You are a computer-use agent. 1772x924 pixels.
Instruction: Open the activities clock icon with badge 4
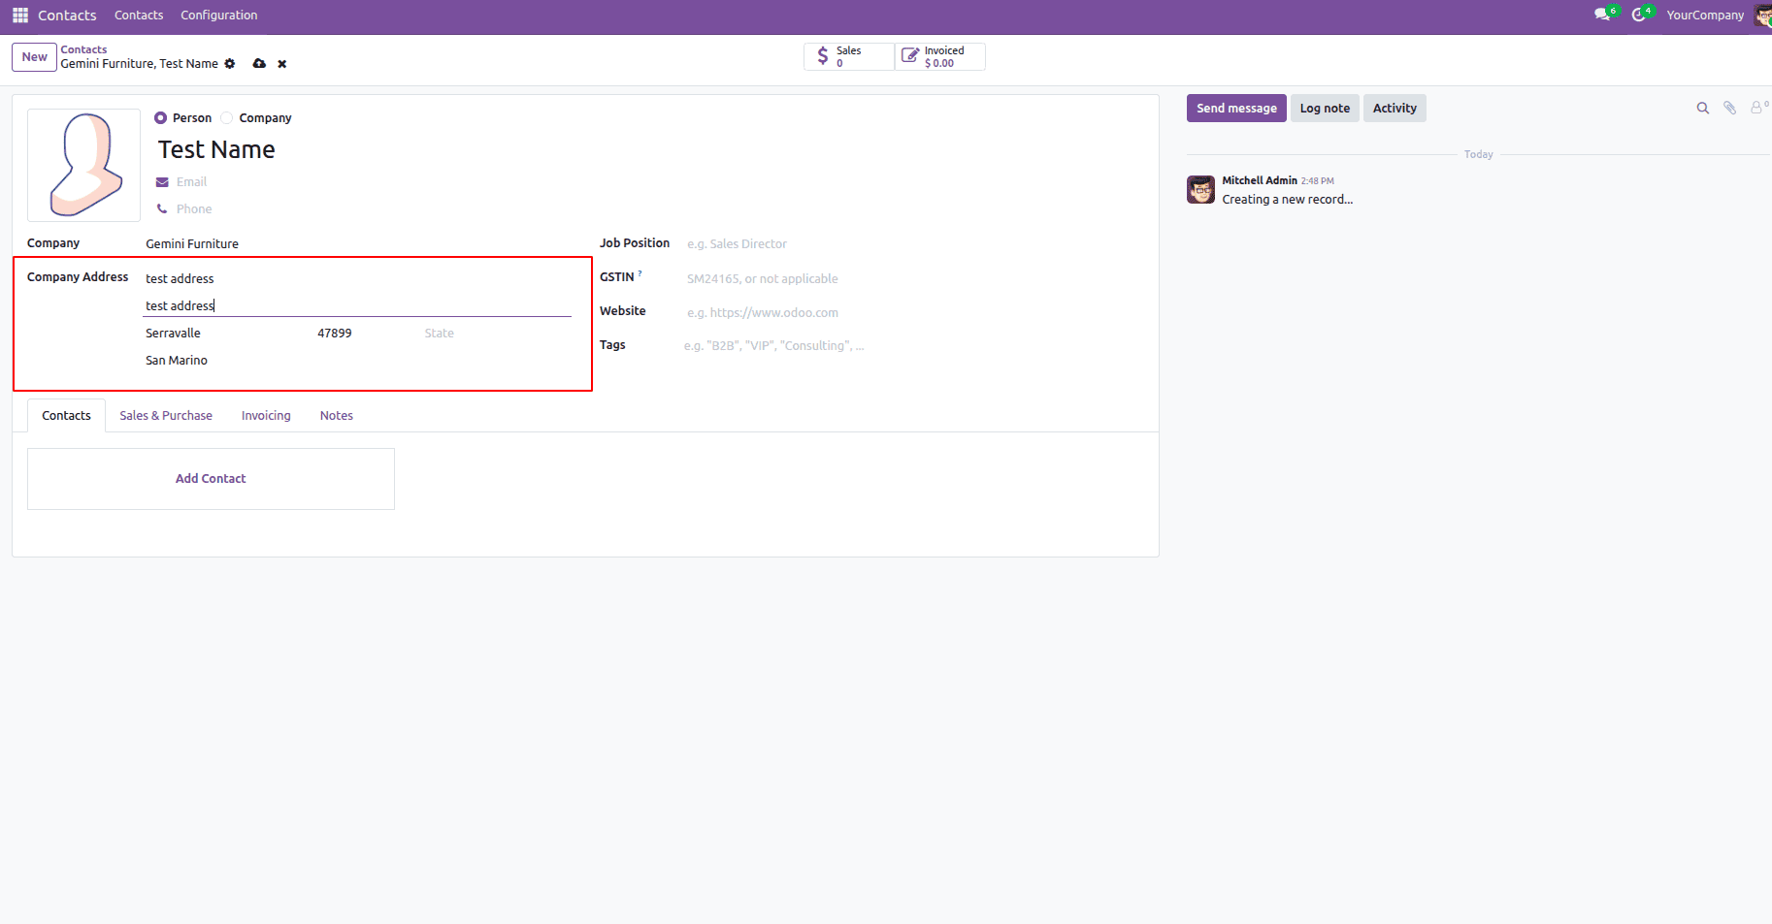(x=1639, y=15)
